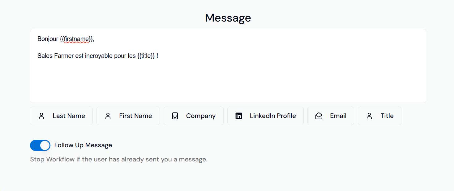This screenshot has width=454, height=191.
Task: Click the Follow Up Message label
Action: click(x=83, y=145)
